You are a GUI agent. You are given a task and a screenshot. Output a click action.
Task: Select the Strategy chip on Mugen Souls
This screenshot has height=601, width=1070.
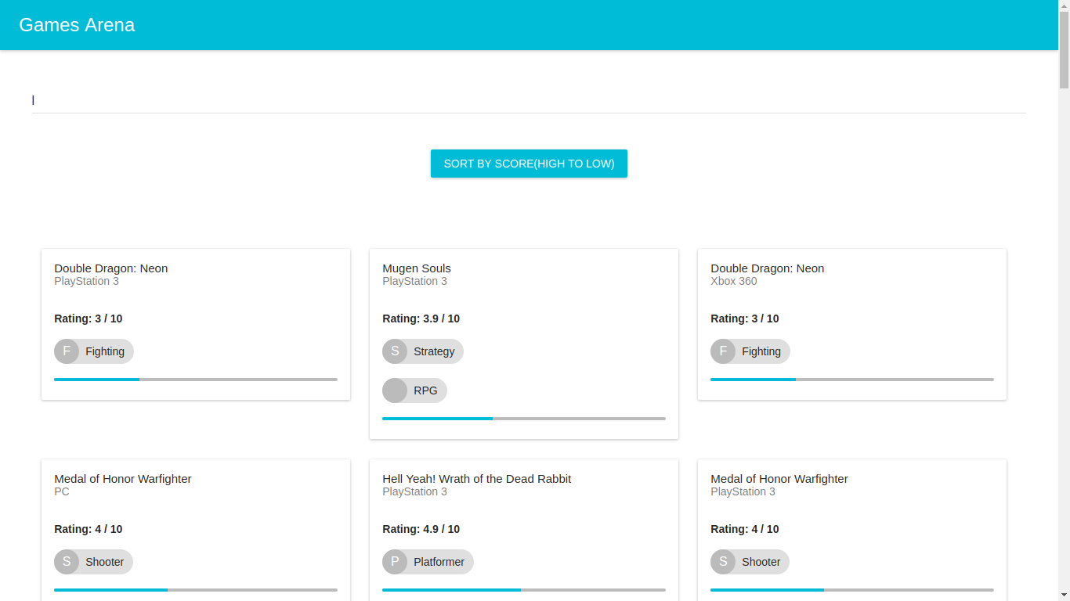[423, 351]
